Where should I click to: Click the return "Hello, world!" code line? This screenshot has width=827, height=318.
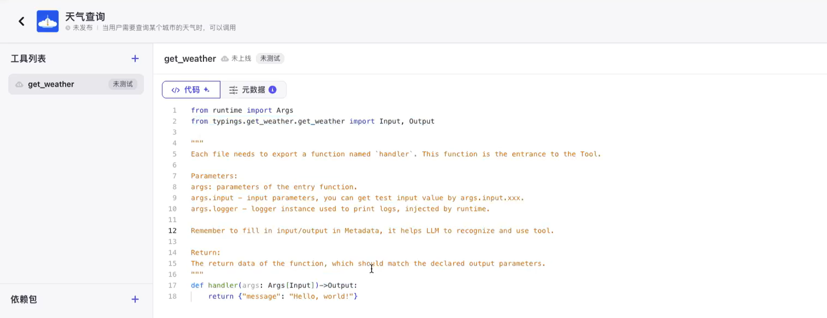(x=283, y=297)
